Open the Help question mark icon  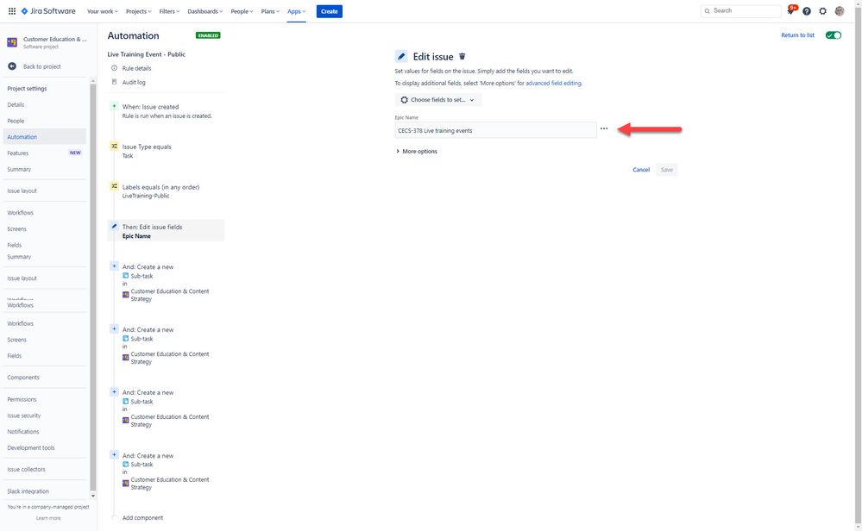pos(806,11)
